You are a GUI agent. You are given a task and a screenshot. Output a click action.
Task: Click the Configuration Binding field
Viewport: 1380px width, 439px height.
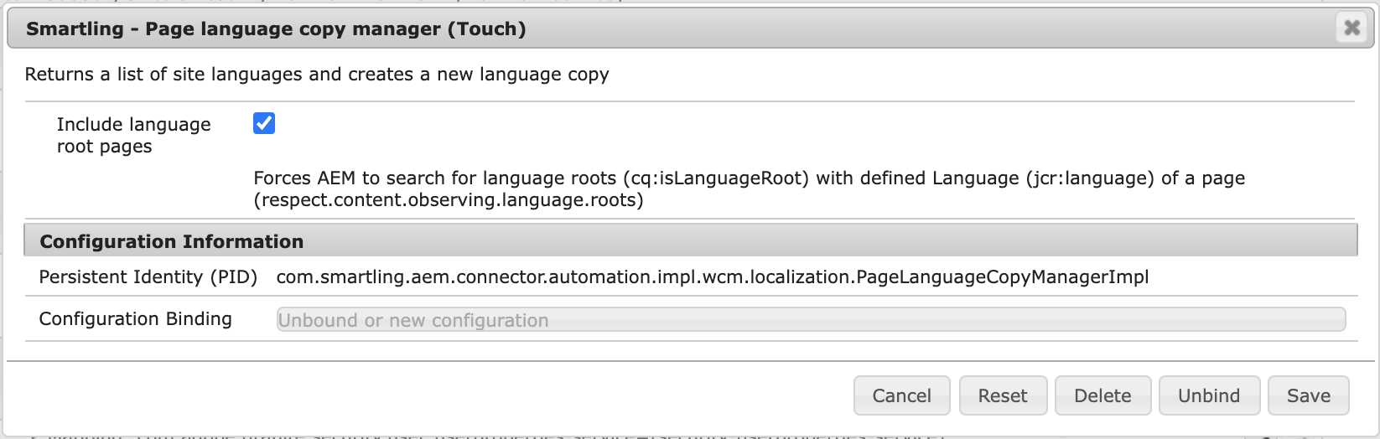(810, 320)
